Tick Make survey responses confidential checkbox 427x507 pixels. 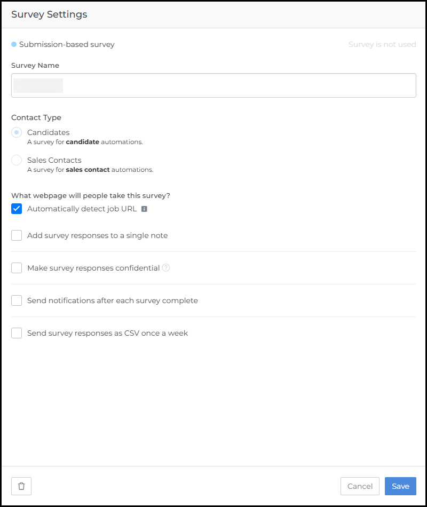(x=17, y=268)
